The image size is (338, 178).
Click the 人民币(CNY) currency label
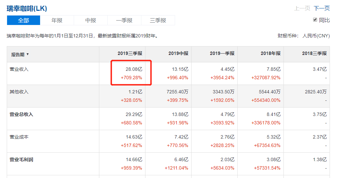(x=316, y=36)
